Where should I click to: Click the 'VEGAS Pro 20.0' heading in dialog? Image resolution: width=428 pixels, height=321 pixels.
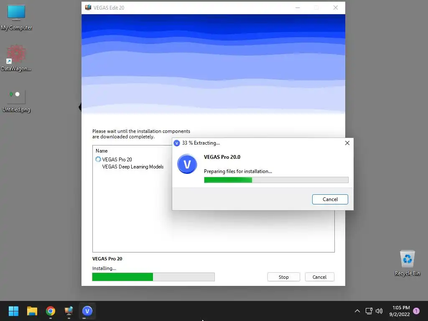222,157
